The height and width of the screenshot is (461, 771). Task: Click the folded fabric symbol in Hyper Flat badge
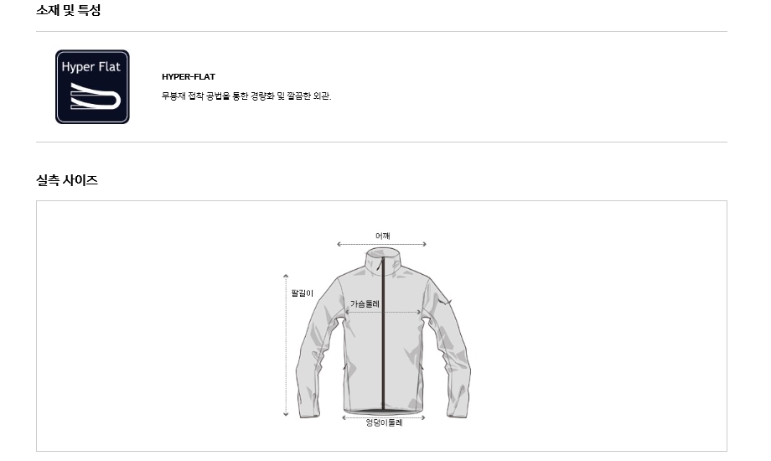click(x=96, y=96)
